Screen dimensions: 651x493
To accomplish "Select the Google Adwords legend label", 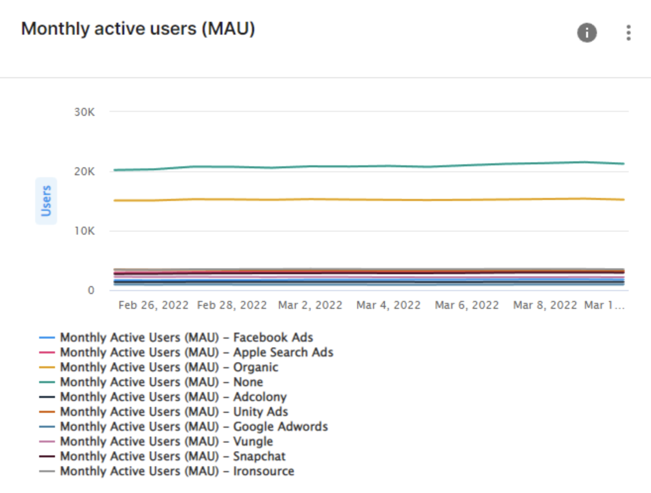I will (x=194, y=427).
